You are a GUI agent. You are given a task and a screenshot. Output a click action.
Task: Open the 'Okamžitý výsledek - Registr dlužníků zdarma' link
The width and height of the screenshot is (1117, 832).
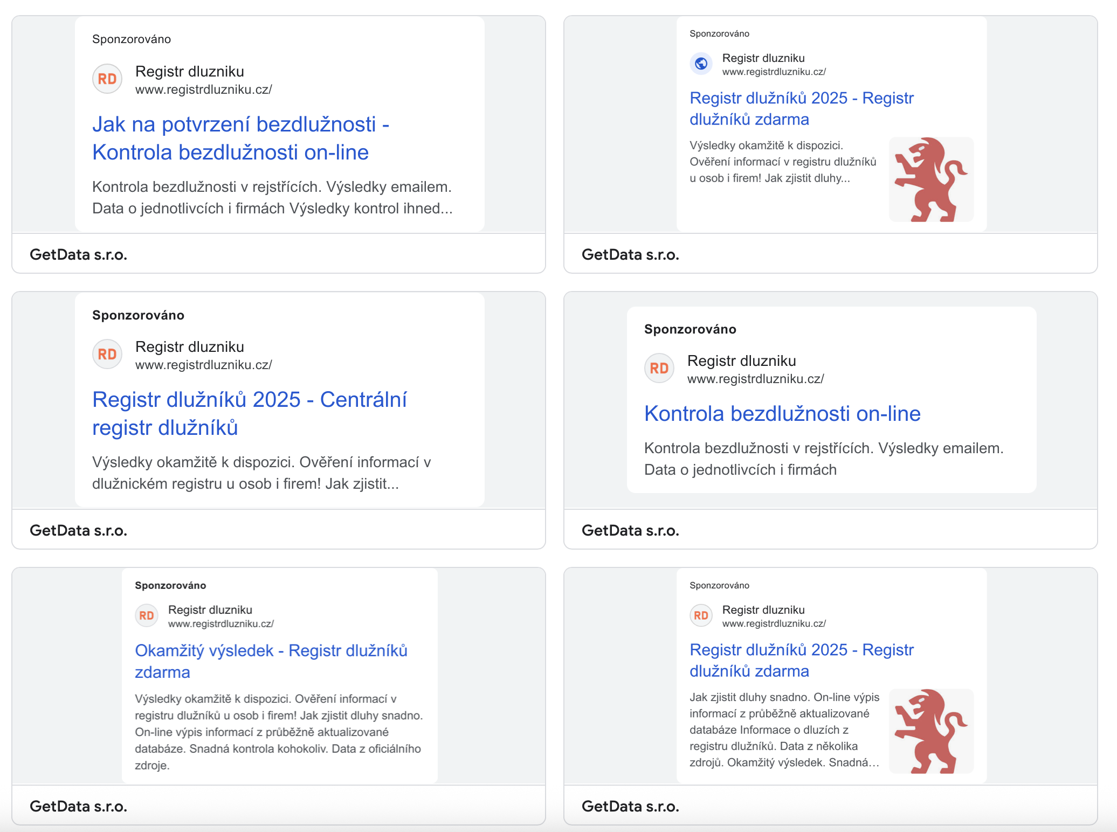click(271, 661)
